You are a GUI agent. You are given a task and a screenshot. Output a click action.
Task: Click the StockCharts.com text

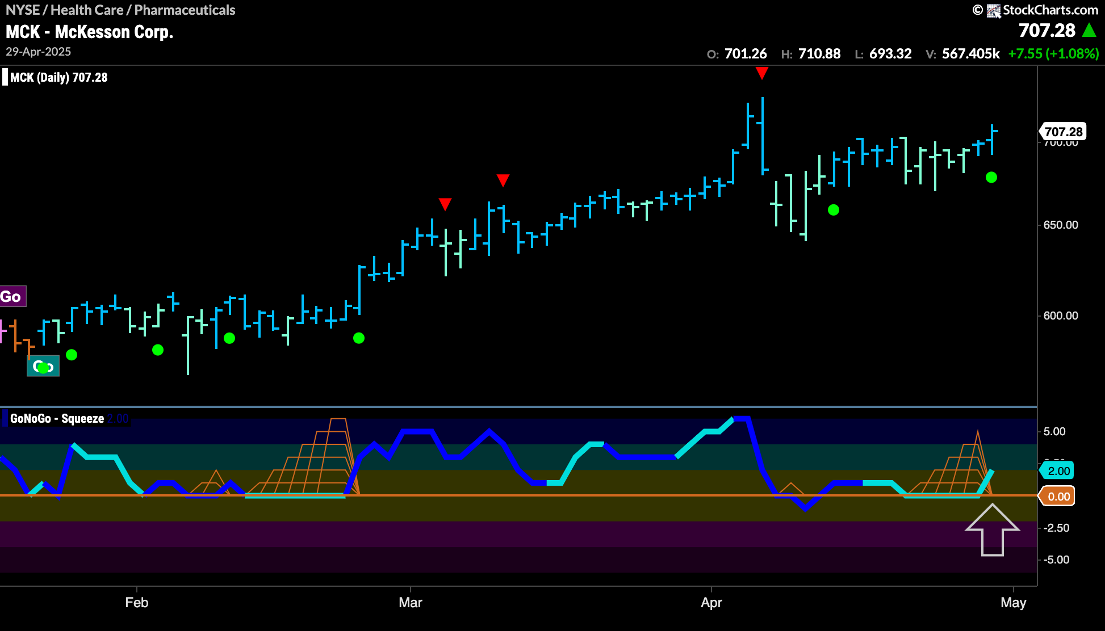[1050, 10]
